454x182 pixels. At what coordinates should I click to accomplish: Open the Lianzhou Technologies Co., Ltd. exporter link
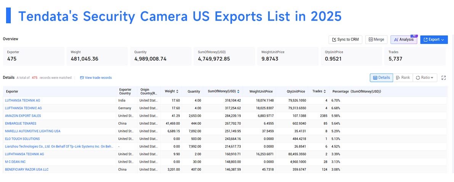click(x=59, y=147)
